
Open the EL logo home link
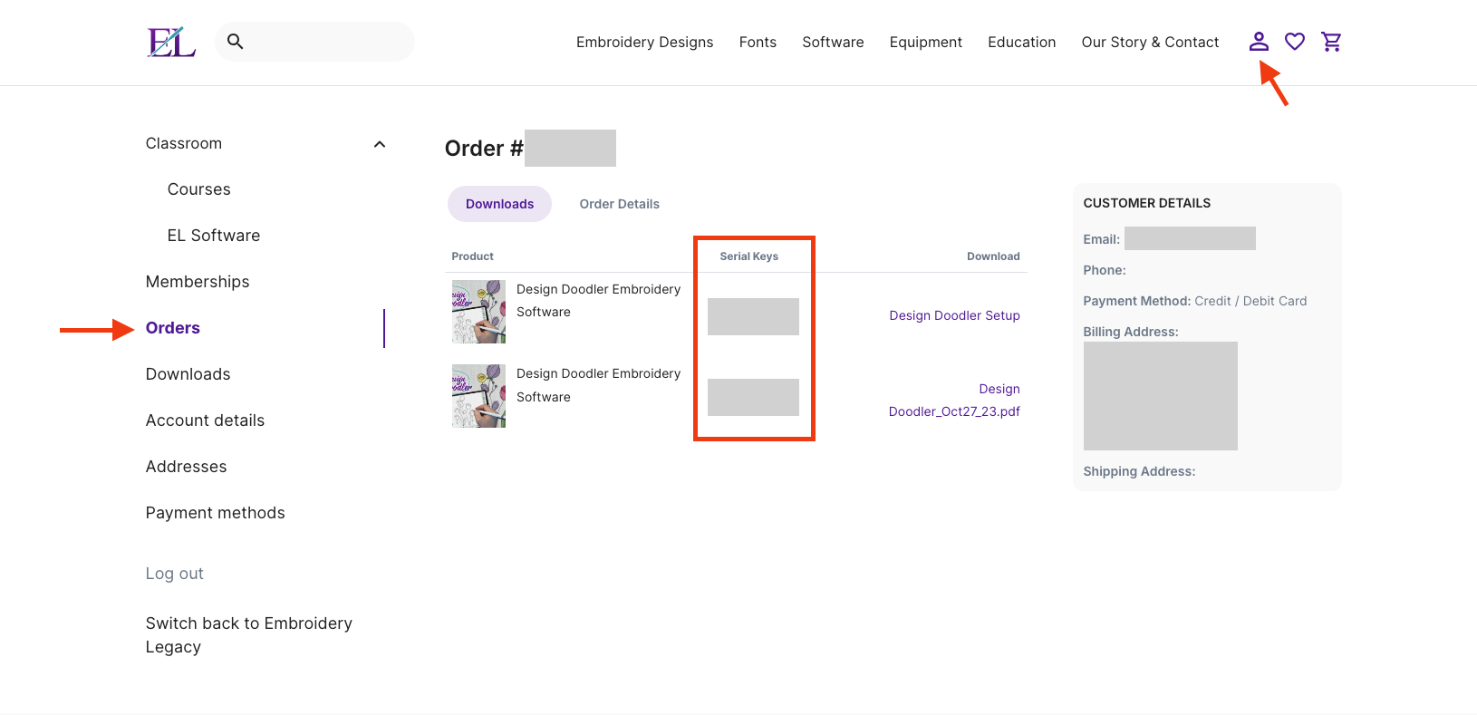[171, 42]
